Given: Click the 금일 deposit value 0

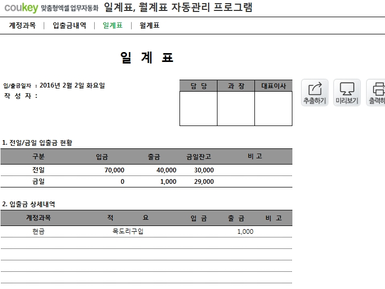Looking at the screenshot, I should tap(122, 182).
